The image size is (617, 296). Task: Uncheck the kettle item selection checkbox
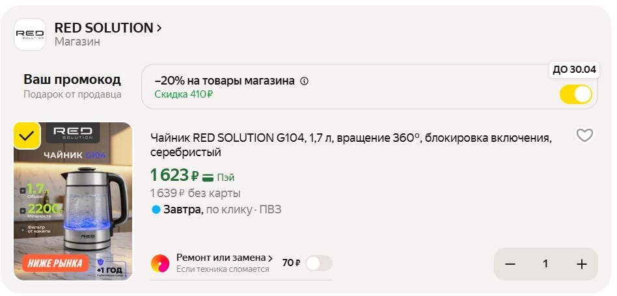click(27, 135)
